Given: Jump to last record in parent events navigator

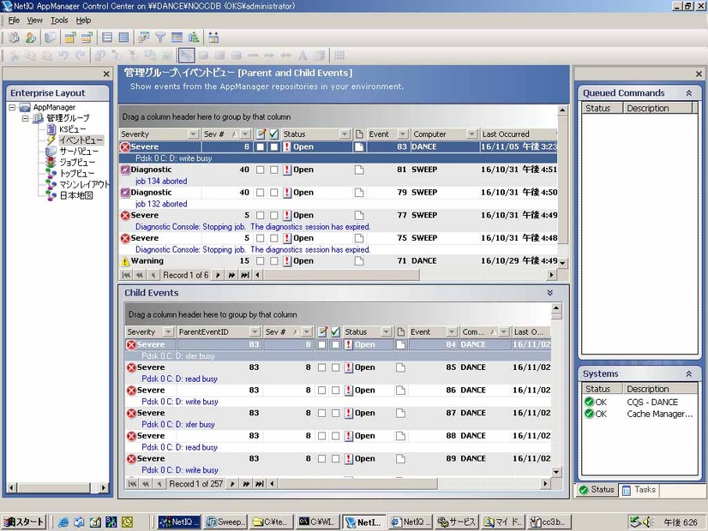Looking at the screenshot, I should click(x=245, y=275).
